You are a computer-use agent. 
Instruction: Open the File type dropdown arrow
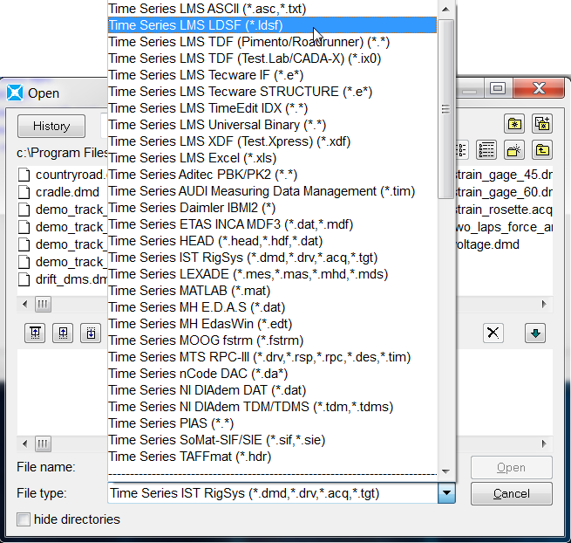pyautogui.click(x=446, y=493)
